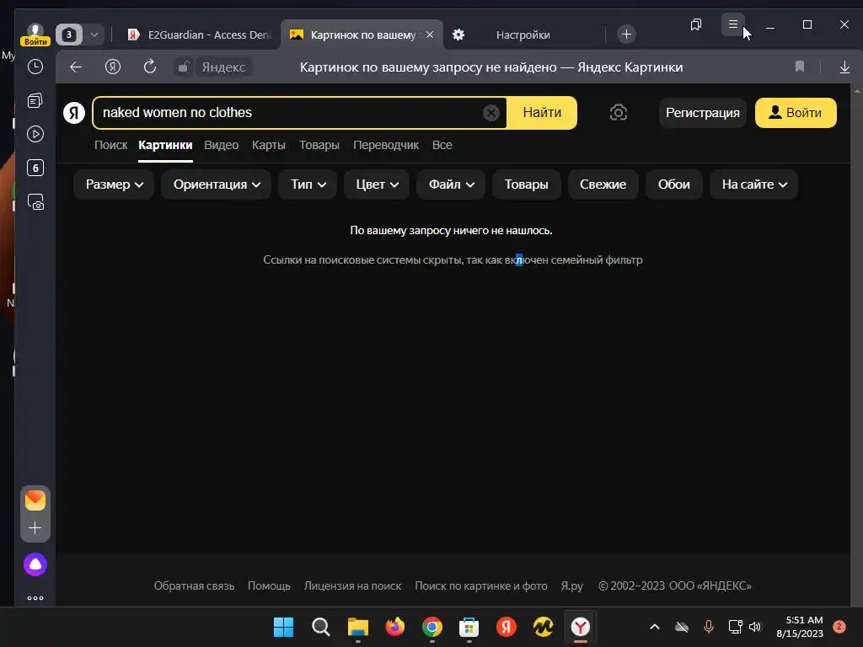
Task: Go back with the left arrow button
Action: (x=76, y=67)
